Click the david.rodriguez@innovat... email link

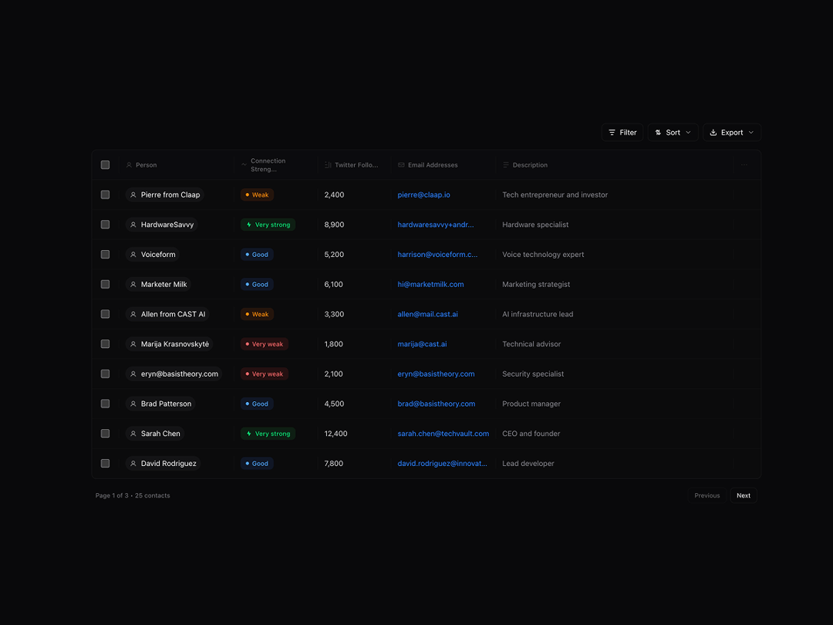click(x=443, y=464)
